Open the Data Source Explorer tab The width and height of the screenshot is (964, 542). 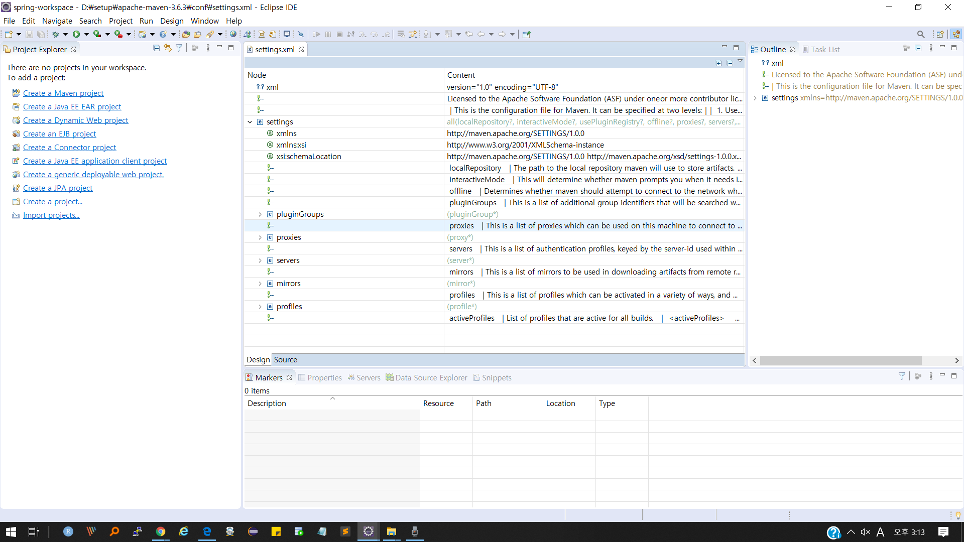tap(426, 377)
